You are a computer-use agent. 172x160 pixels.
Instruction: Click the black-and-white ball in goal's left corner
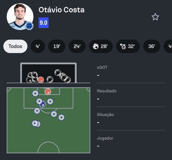tap(30, 80)
